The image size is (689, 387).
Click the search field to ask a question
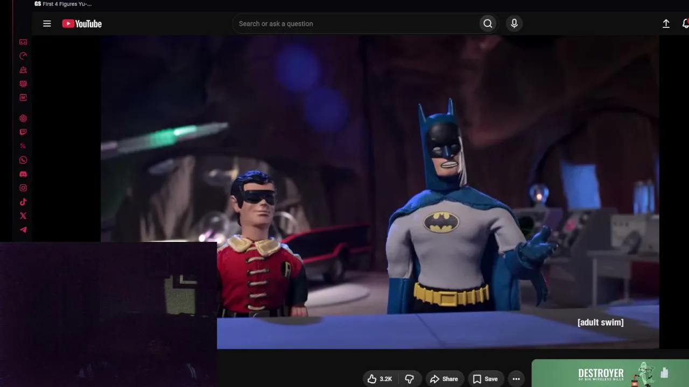coord(355,24)
